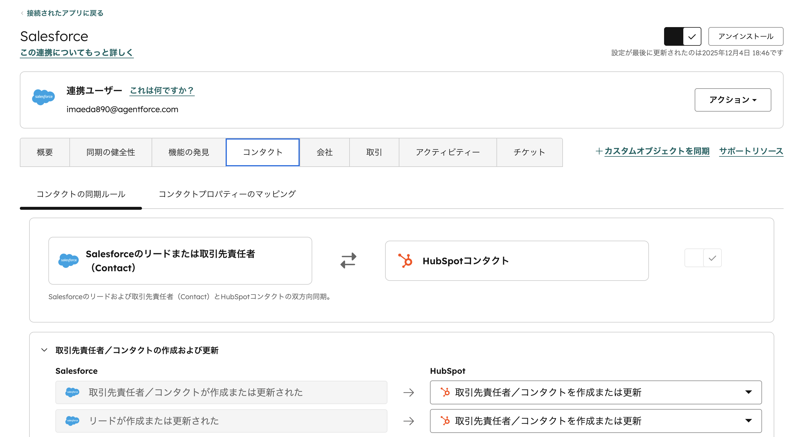
Task: Click the arrow icon between the first rule pair
Action: [408, 392]
